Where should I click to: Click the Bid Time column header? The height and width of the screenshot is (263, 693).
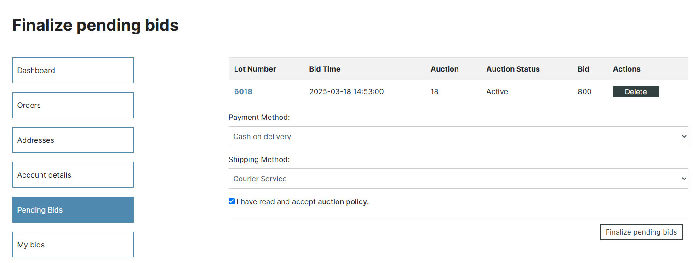[325, 69]
